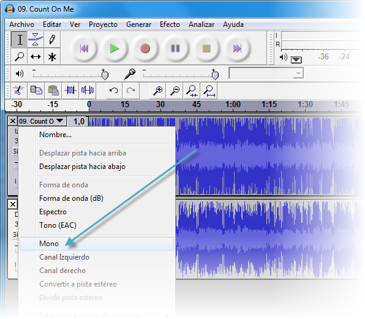365x319 pixels.
Task: Open the input source combo box
Action: pos(266,73)
